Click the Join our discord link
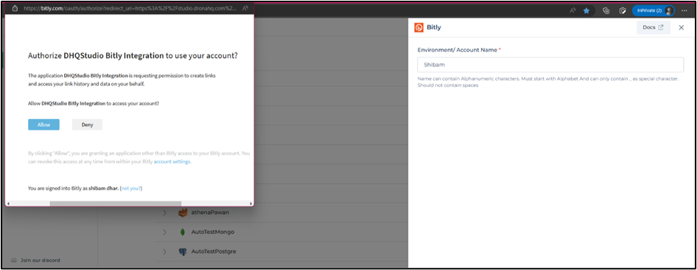The image size is (697, 270). tap(40, 260)
